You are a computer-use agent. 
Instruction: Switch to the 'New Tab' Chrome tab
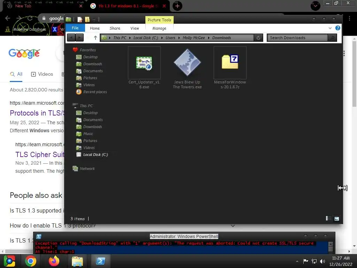tap(44, 6)
